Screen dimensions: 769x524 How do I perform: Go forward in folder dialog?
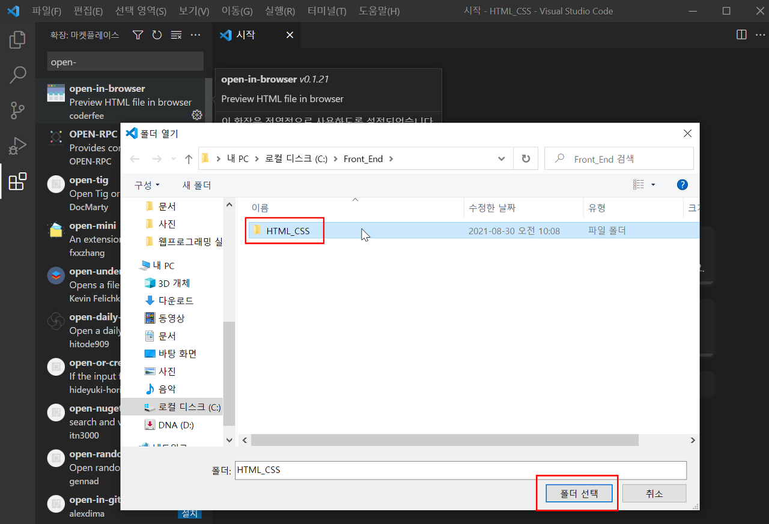click(157, 159)
